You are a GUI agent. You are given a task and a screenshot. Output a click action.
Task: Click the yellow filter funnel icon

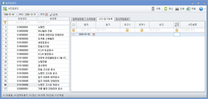[x=5, y=23]
